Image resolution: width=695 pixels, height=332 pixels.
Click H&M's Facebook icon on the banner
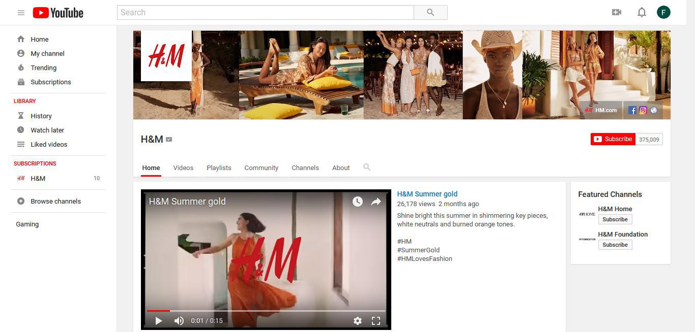click(x=632, y=110)
